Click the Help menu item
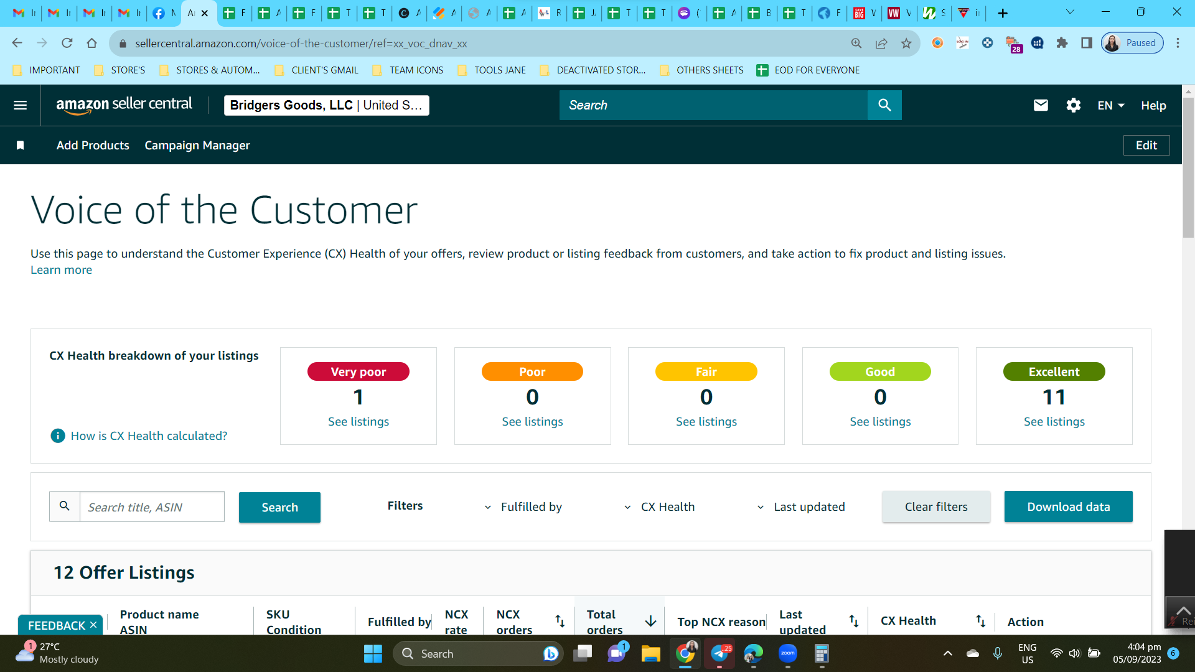Screen dimensions: 1195x672 click(1153, 105)
